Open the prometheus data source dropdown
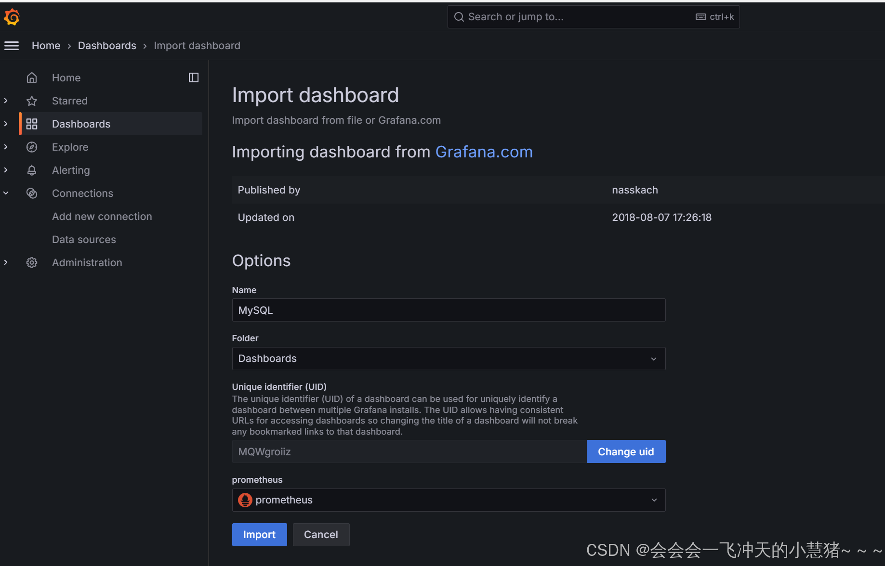Screen dimensions: 885x566 pyautogui.click(x=449, y=500)
